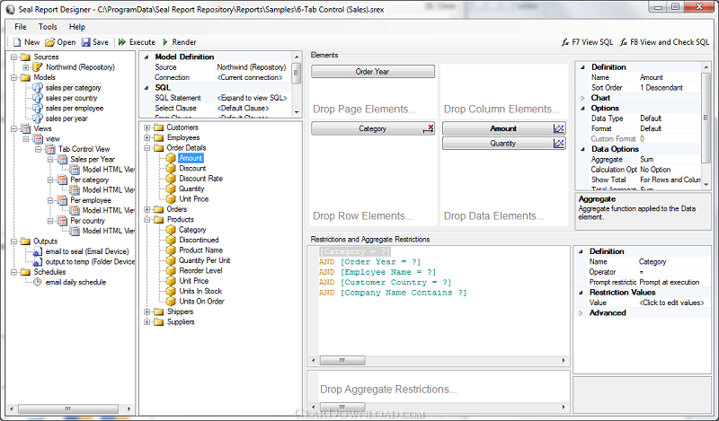The image size is (719, 421).
Task: Select the Discount Rate column icon
Action: [x=171, y=179]
